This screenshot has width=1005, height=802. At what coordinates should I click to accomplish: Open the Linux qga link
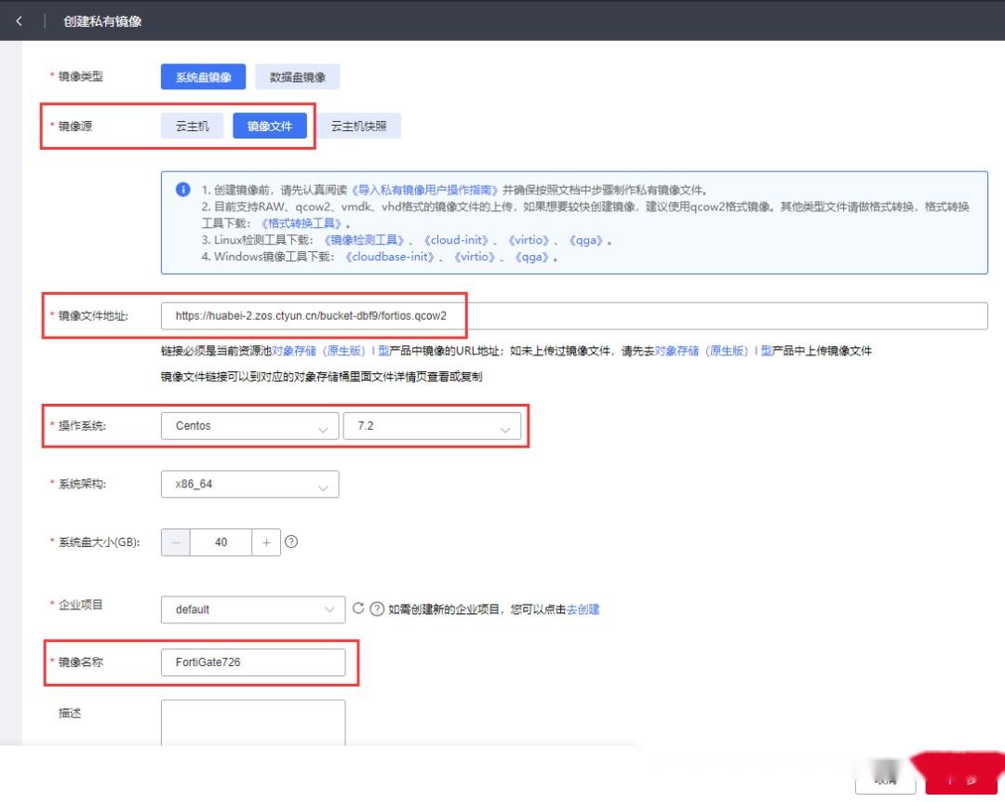tap(585, 240)
